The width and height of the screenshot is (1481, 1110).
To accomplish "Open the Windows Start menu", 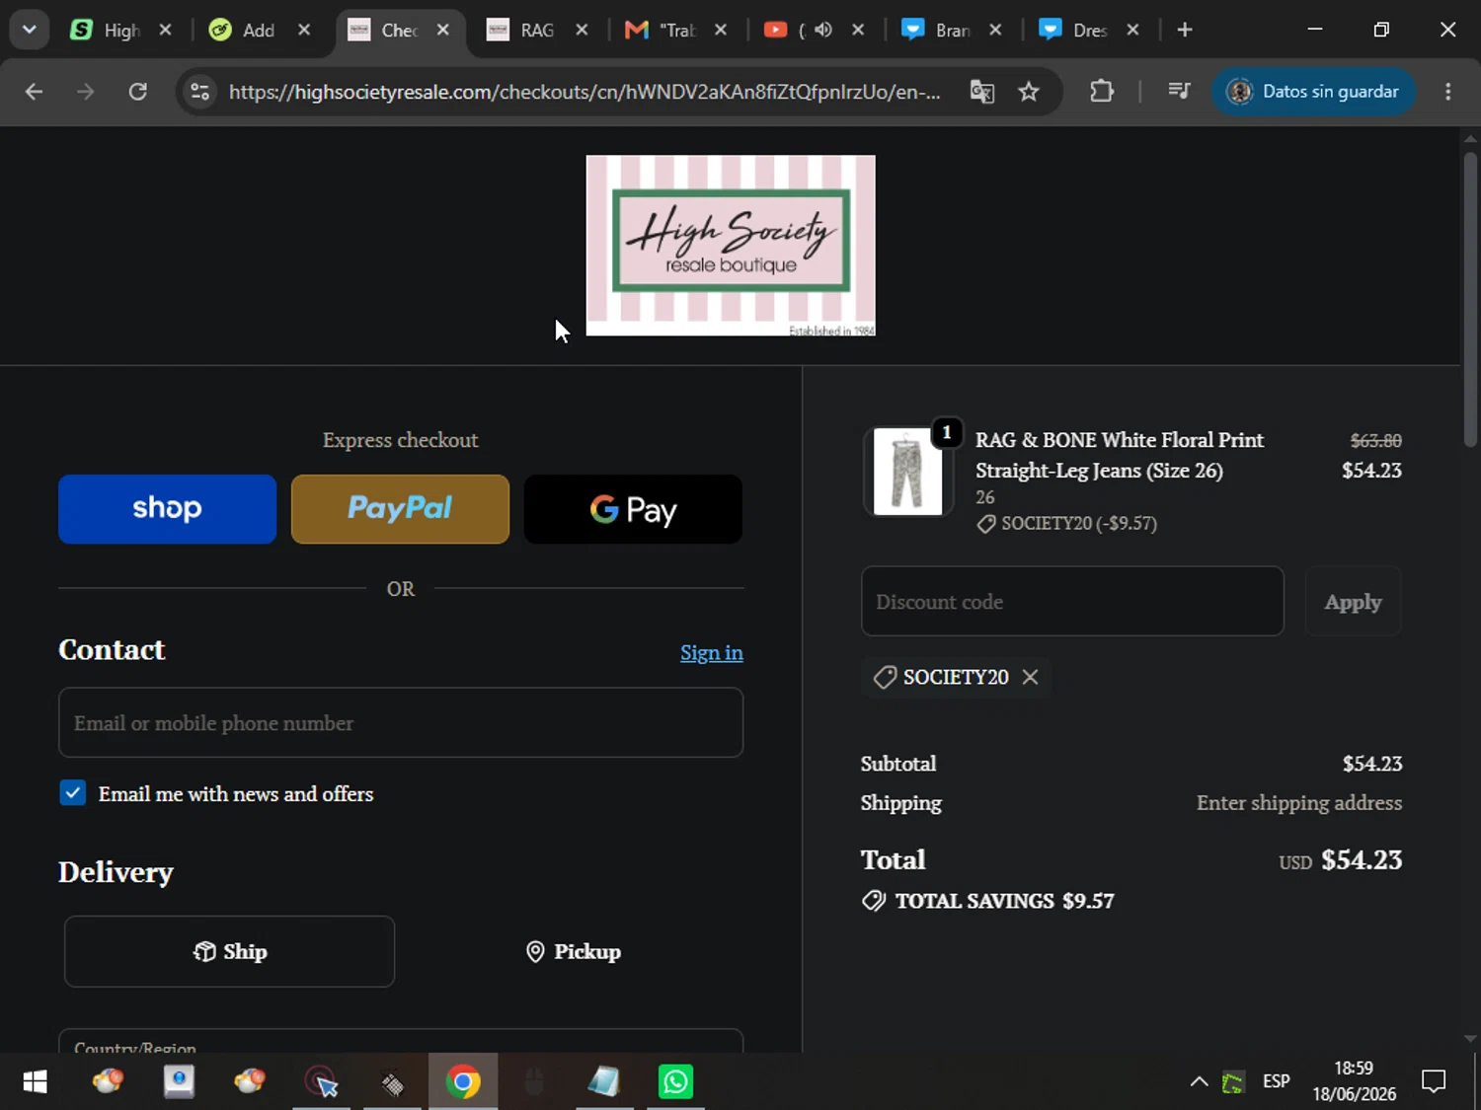I will point(35,1082).
